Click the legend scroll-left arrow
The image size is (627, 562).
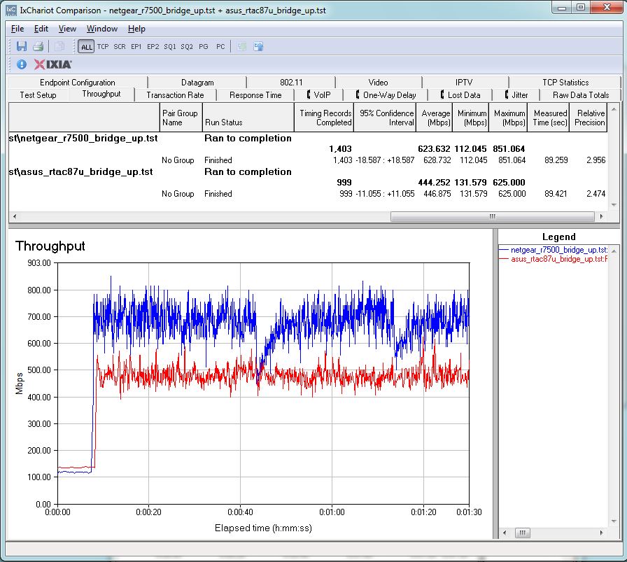coord(505,533)
